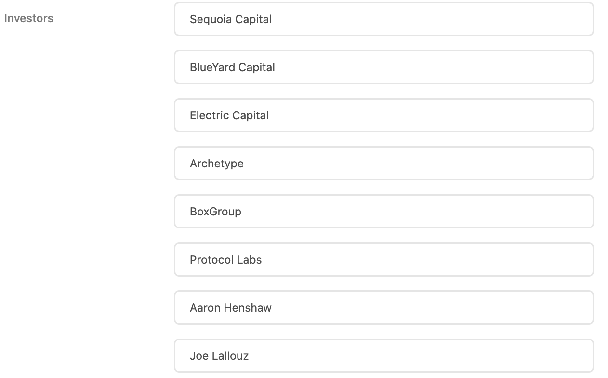Click the Protocol Labs investor field
The width and height of the screenshot is (608, 378).
383,260
